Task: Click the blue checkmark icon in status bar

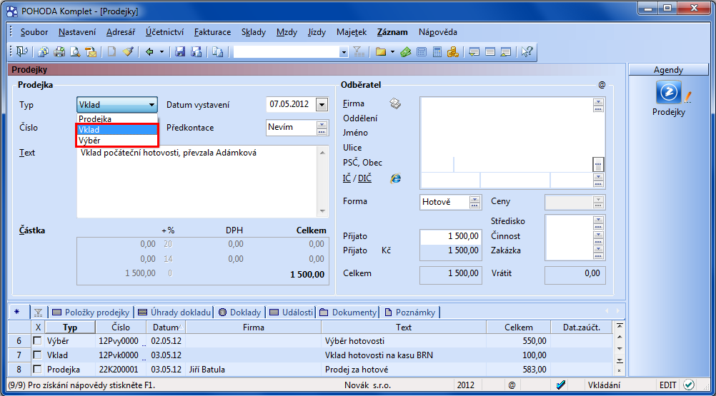Action: (561, 385)
